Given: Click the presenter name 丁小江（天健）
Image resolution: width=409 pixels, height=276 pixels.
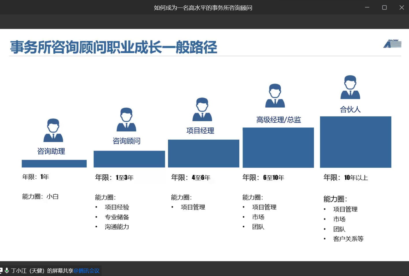Looking at the screenshot, I should click(x=29, y=271).
